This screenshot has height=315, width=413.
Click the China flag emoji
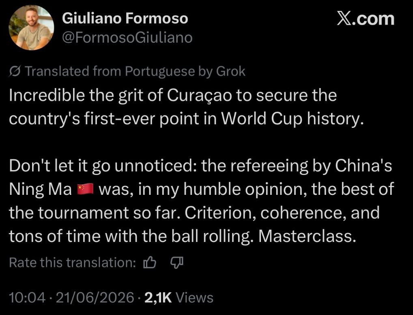(x=85, y=189)
